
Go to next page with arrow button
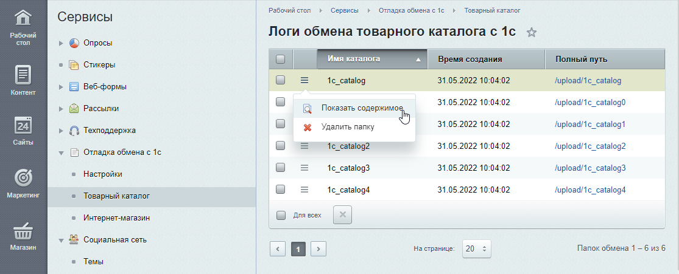(318, 248)
